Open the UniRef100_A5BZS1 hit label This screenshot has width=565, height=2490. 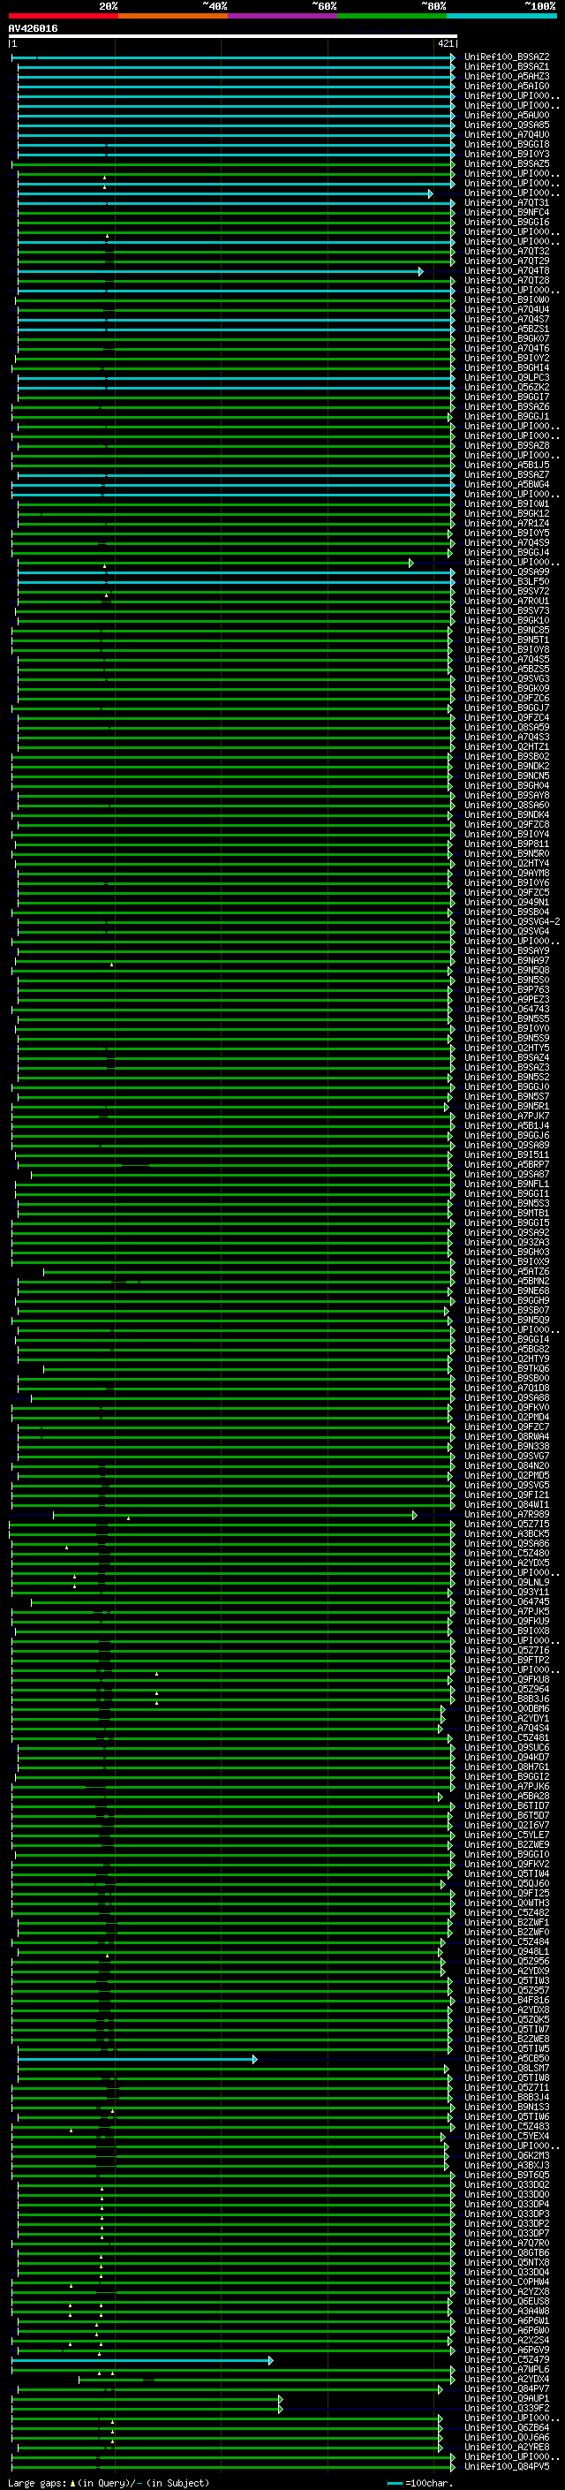point(507,329)
